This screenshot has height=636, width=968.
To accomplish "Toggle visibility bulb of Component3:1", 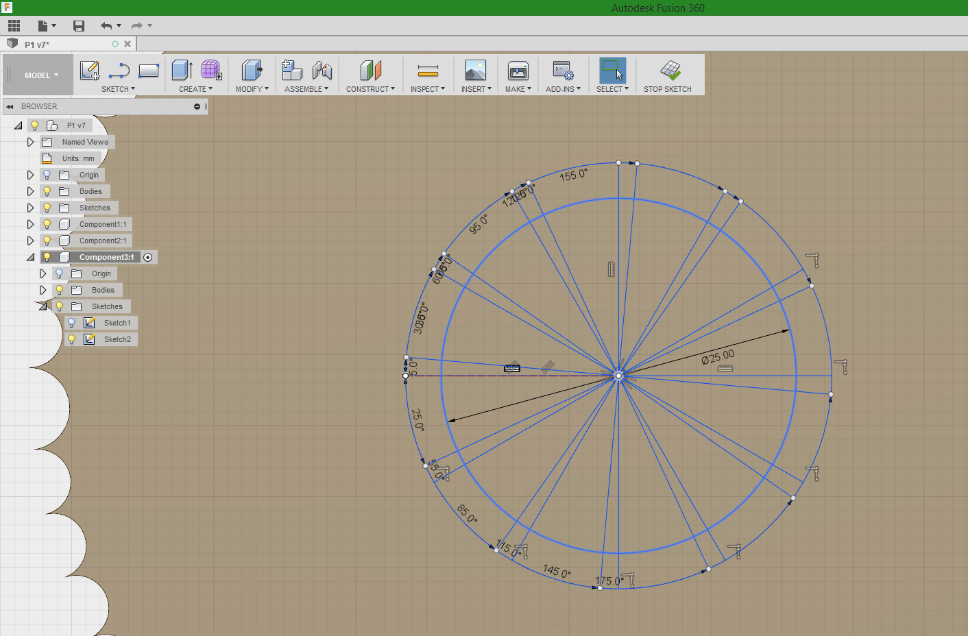I will pos(47,257).
